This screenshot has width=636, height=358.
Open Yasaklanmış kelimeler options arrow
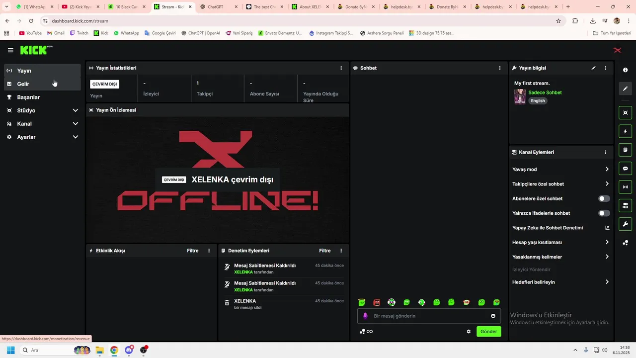pyautogui.click(x=607, y=257)
